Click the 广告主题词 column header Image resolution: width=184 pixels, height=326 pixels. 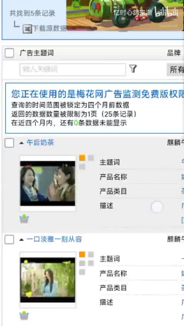37,53
